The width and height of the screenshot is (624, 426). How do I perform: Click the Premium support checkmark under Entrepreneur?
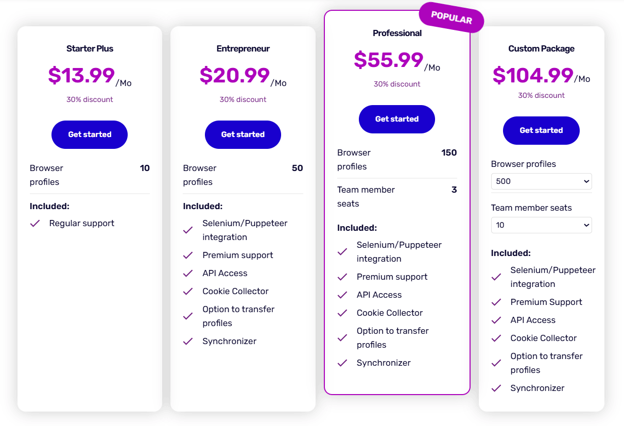[x=188, y=255]
